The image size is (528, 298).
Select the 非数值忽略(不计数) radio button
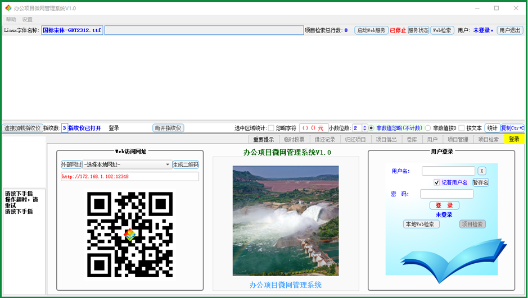pos(371,128)
